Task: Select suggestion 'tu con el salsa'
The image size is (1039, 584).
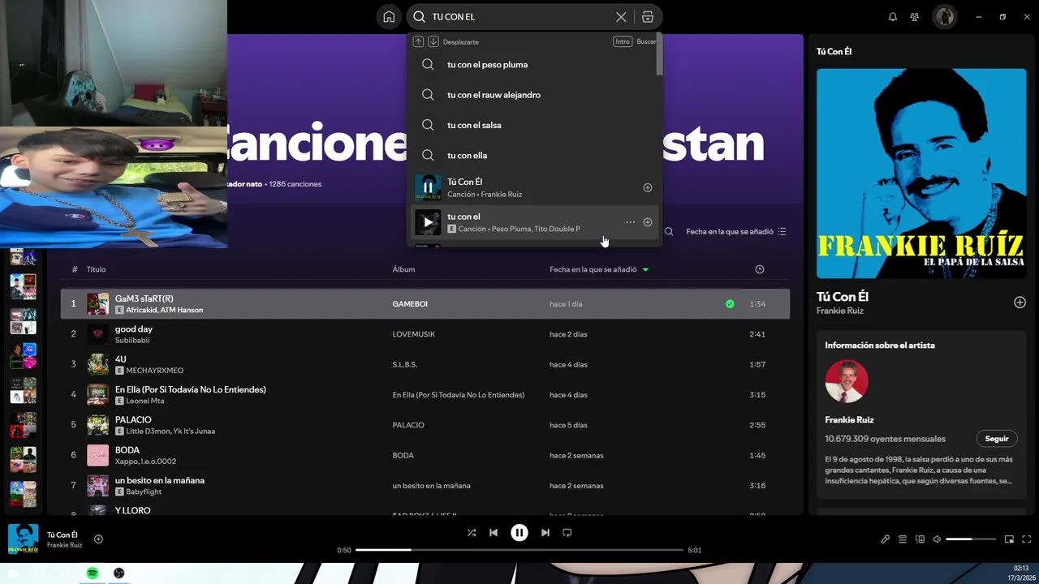Action: pyautogui.click(x=535, y=125)
